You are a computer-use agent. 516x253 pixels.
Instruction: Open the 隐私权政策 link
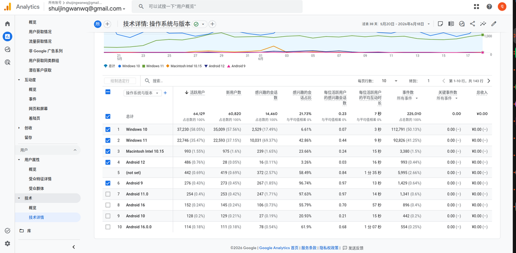click(329, 248)
